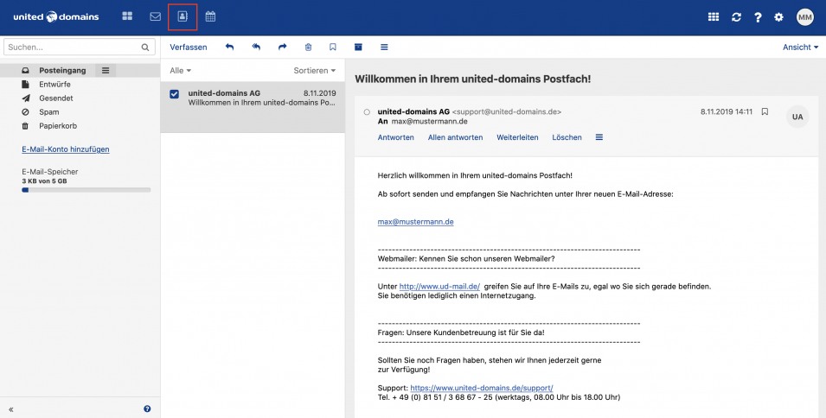
Task: Open the help question mark in header
Action: 758,17
